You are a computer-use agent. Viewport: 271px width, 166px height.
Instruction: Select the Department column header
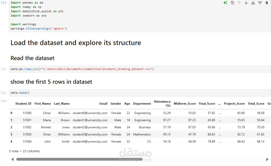click(x=142, y=104)
